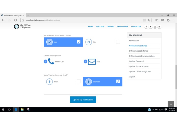The image size is (177, 125).
Task: Add page to favorites star icon
Action: click(x=149, y=20)
